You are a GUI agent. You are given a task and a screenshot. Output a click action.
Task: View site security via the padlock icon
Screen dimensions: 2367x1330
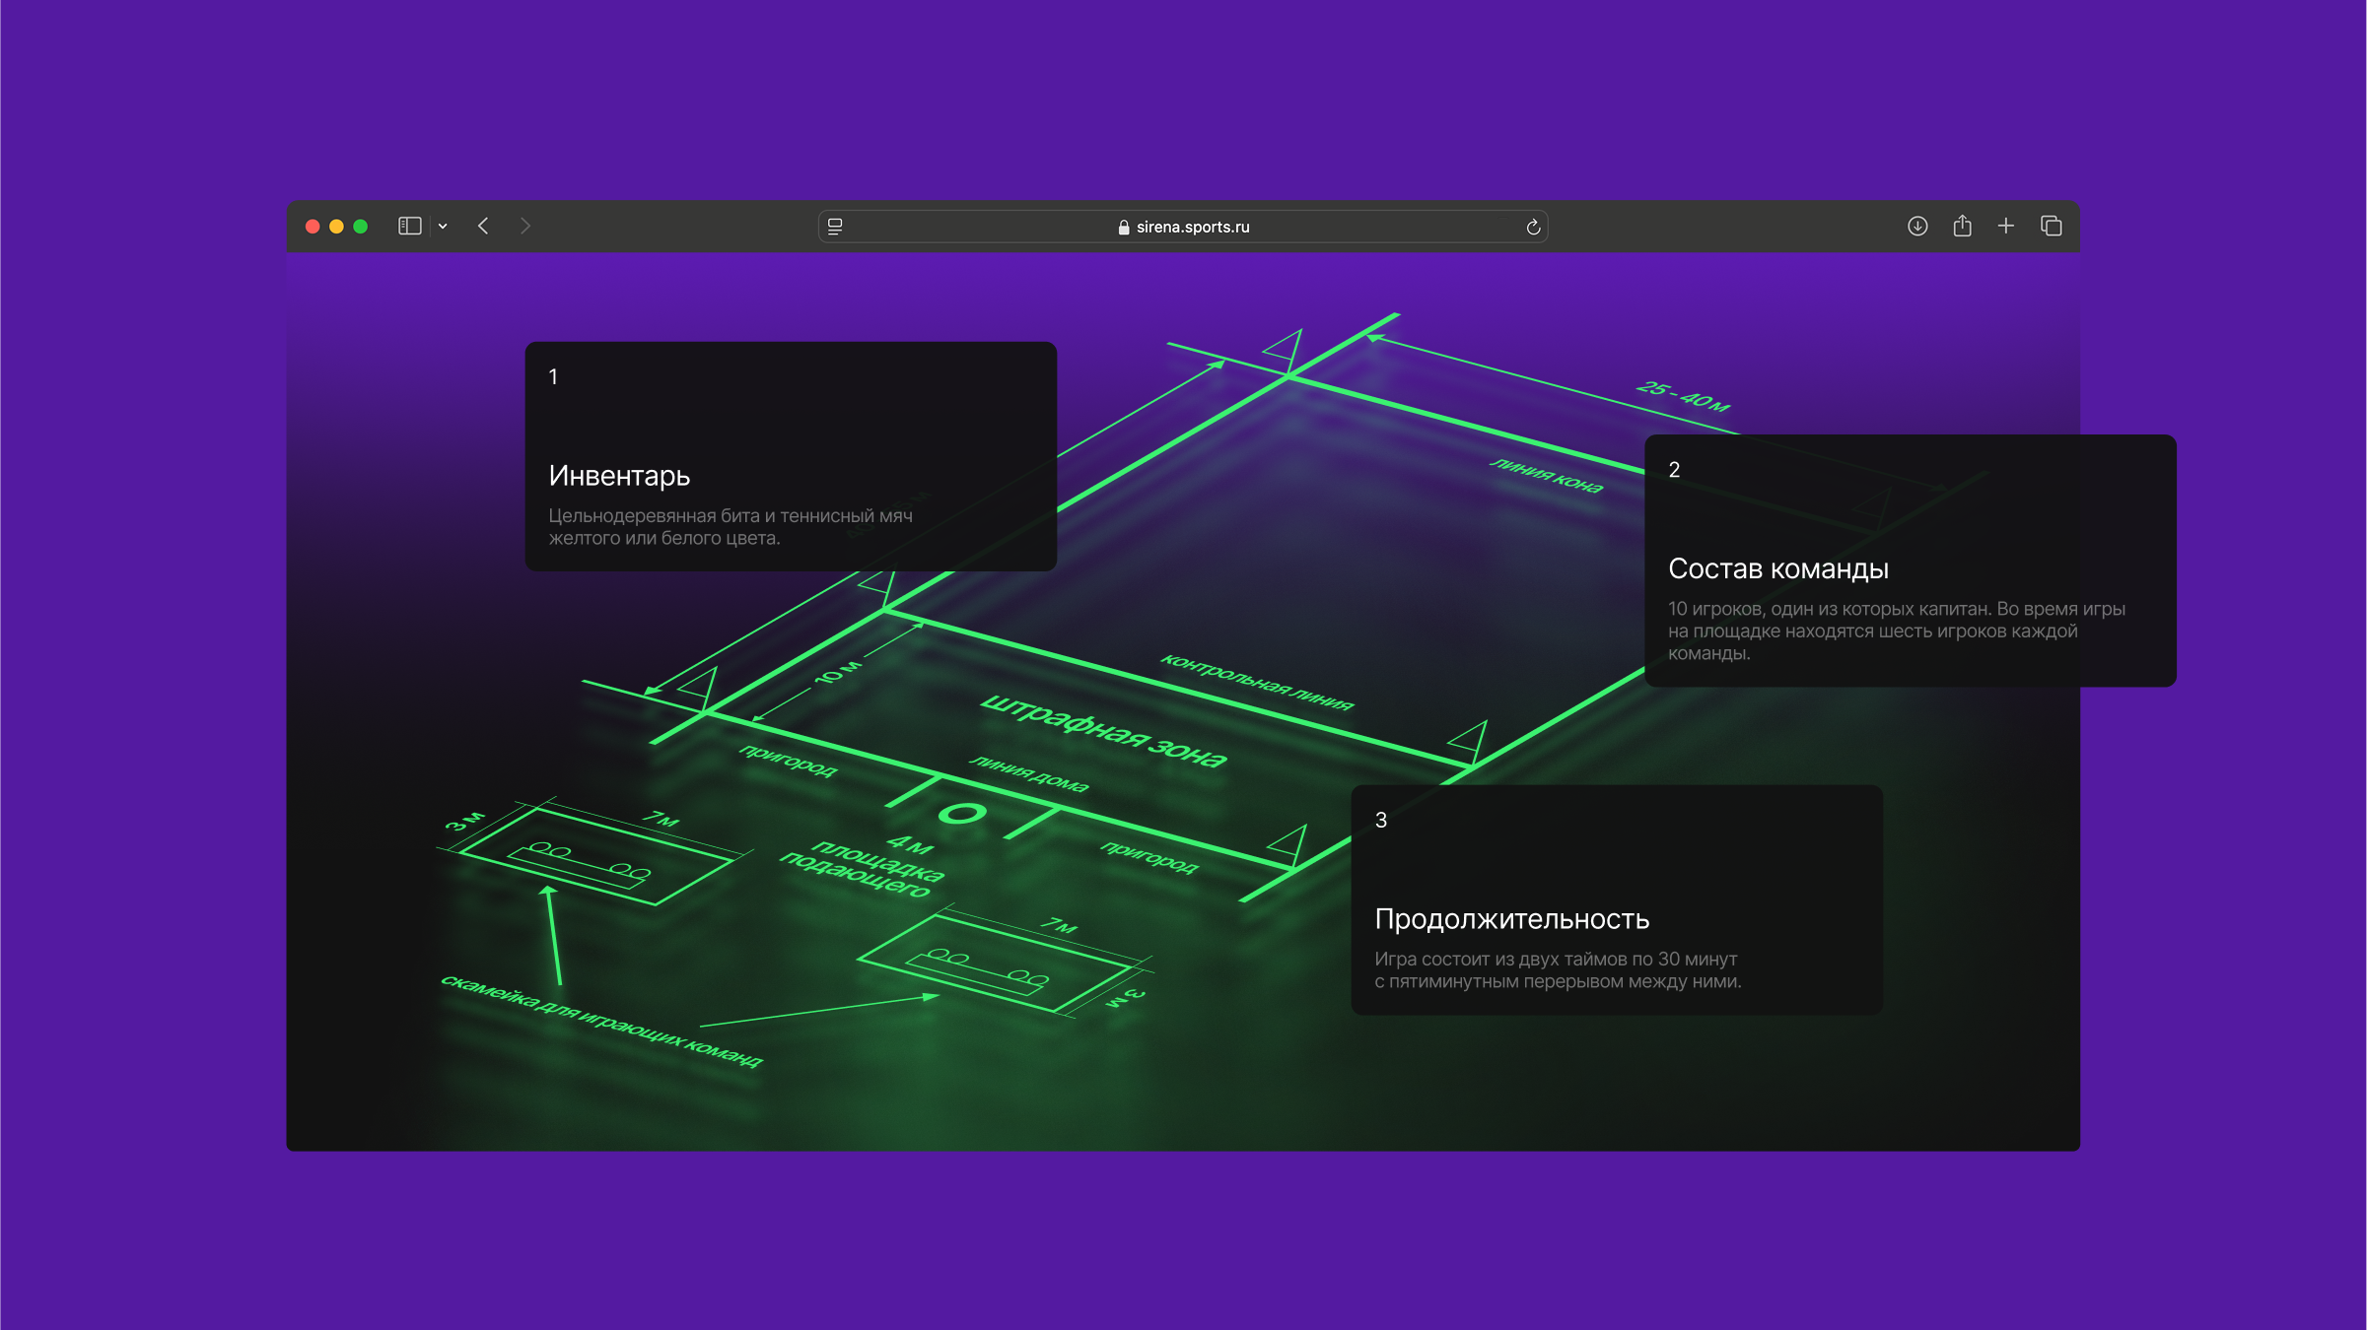point(1122,227)
